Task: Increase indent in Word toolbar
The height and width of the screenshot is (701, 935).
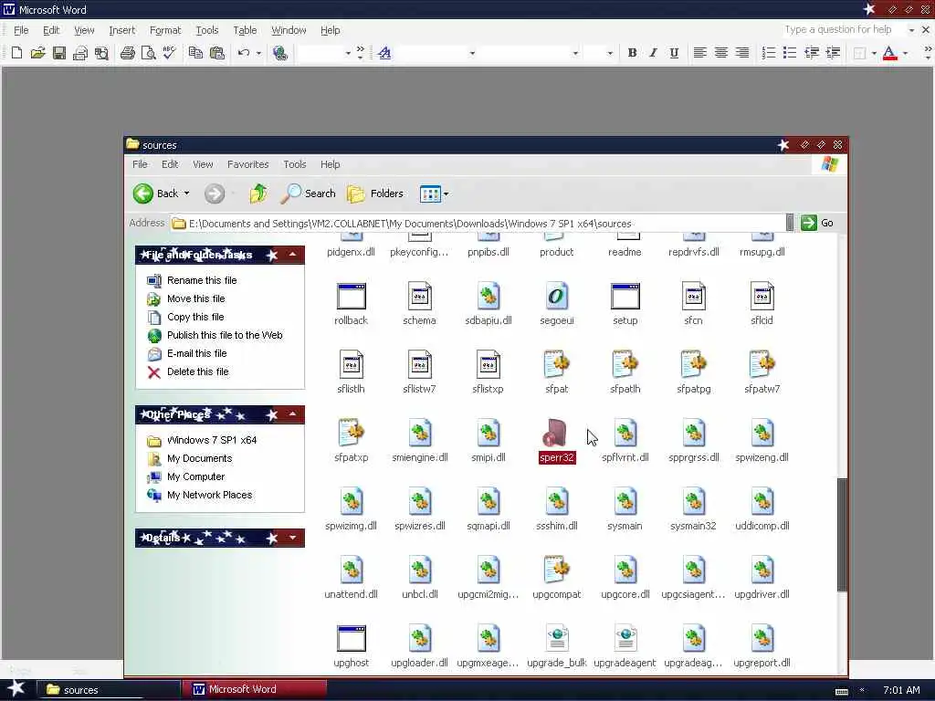Action: 833,53
